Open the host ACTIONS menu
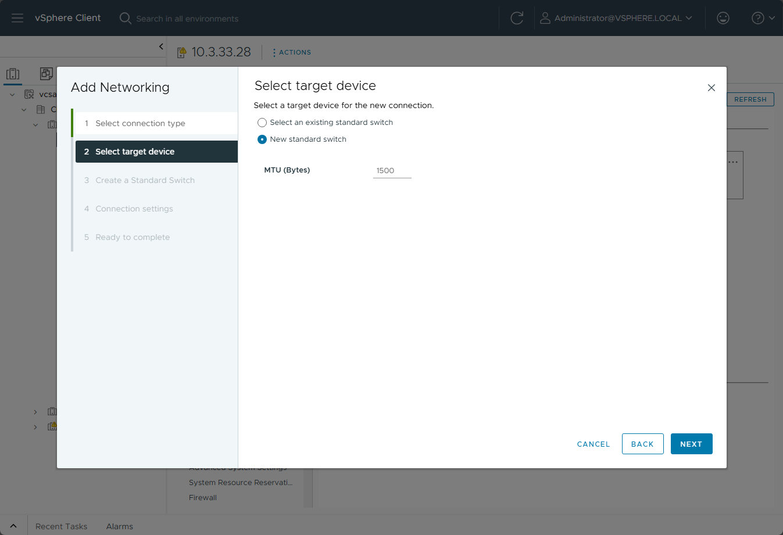The width and height of the screenshot is (783, 535). click(292, 52)
